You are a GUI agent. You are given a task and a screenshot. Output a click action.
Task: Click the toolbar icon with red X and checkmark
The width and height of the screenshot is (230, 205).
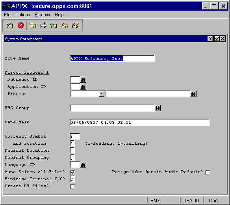pyautogui.click(x=75, y=26)
